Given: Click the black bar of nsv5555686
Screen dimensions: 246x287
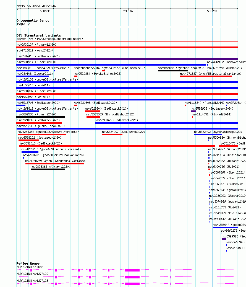Looking at the screenshot, I should [x=173, y=71].
